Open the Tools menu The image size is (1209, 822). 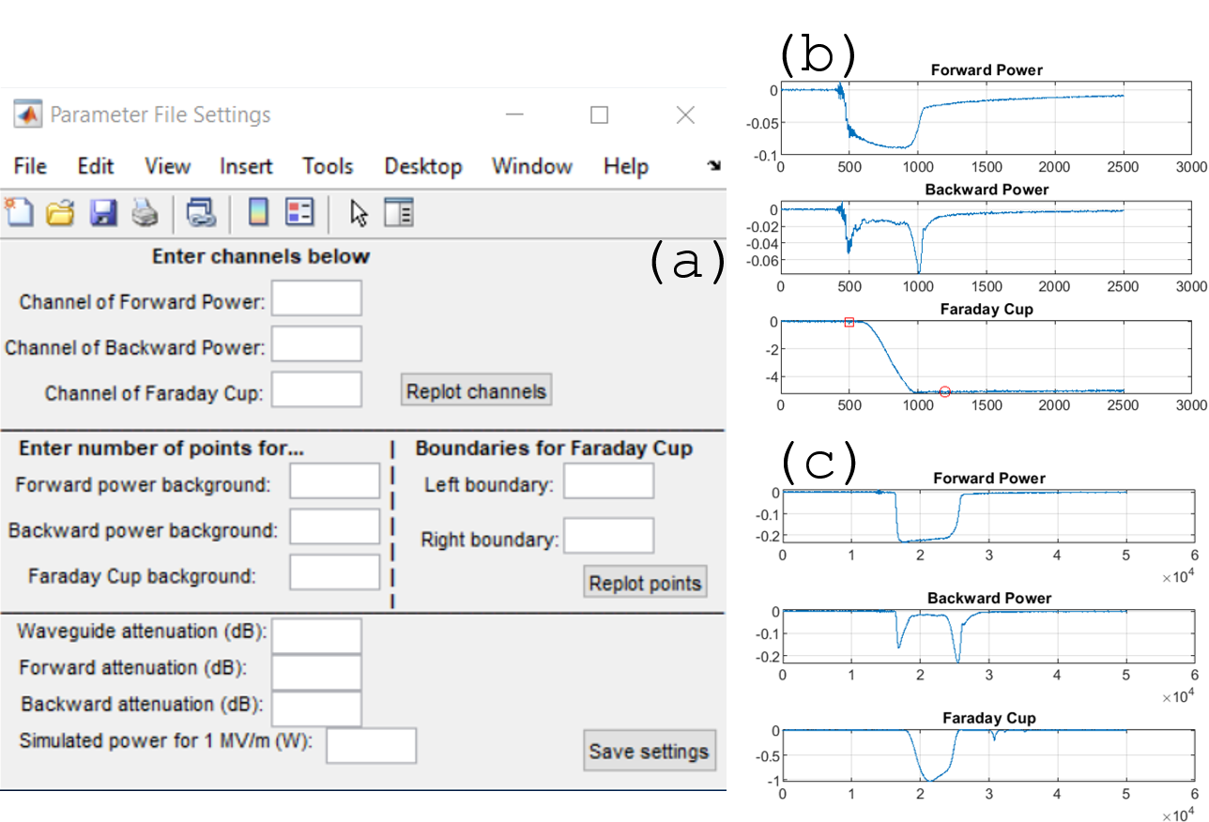coord(327,166)
